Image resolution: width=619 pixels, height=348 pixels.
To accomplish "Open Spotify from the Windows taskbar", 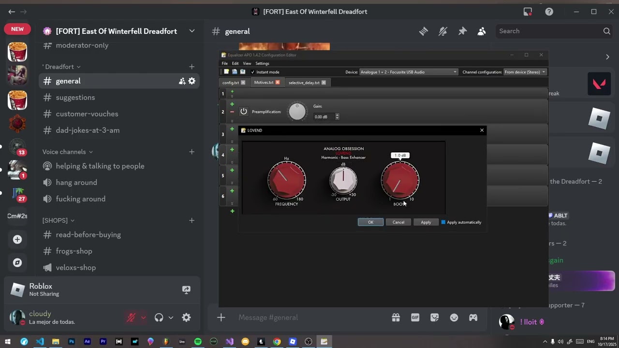I will pyautogui.click(x=198, y=342).
